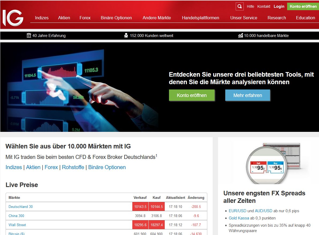The height and width of the screenshot is (235, 319).
Task: Click China 300 change value -9.6
Action: [x=196, y=216]
